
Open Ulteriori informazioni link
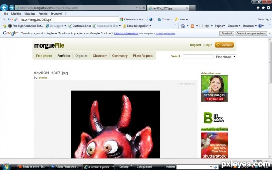point(126,34)
